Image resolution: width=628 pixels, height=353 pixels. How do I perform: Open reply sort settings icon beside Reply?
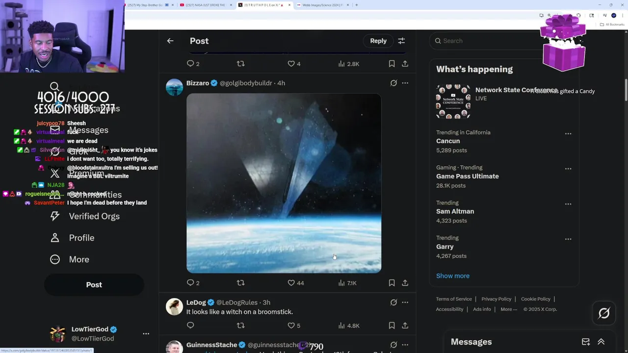tap(401, 41)
